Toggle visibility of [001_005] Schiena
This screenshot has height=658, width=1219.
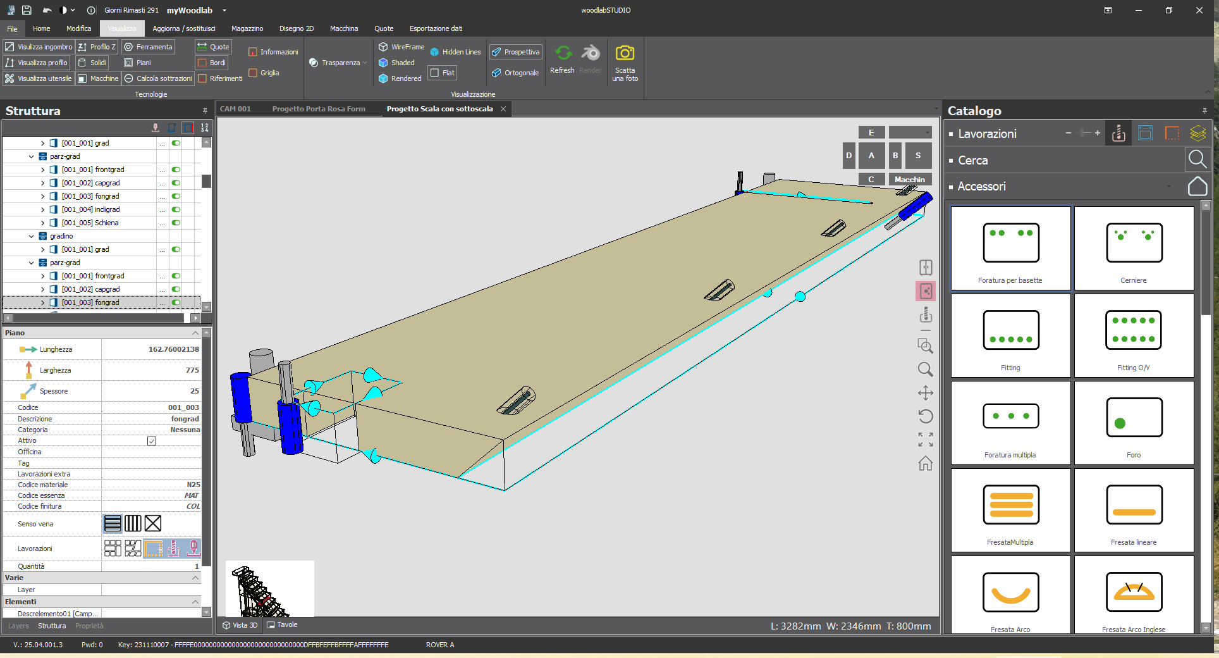pos(176,223)
